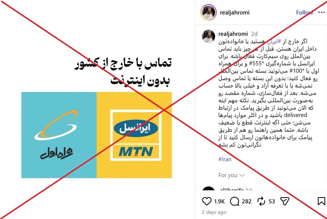This screenshot has height=219, width=327.
Task: Open realjahromi username in post header
Action: (x=234, y=12)
